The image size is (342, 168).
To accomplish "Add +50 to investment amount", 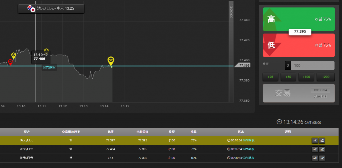I will [288, 77].
